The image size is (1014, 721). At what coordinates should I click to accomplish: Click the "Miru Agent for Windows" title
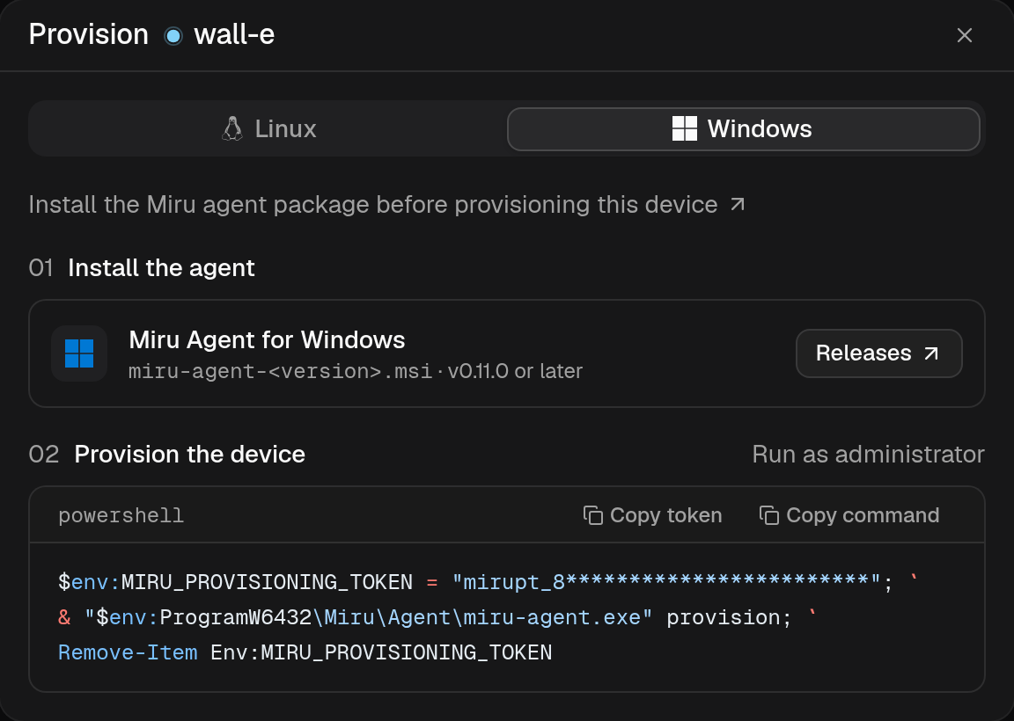click(267, 339)
